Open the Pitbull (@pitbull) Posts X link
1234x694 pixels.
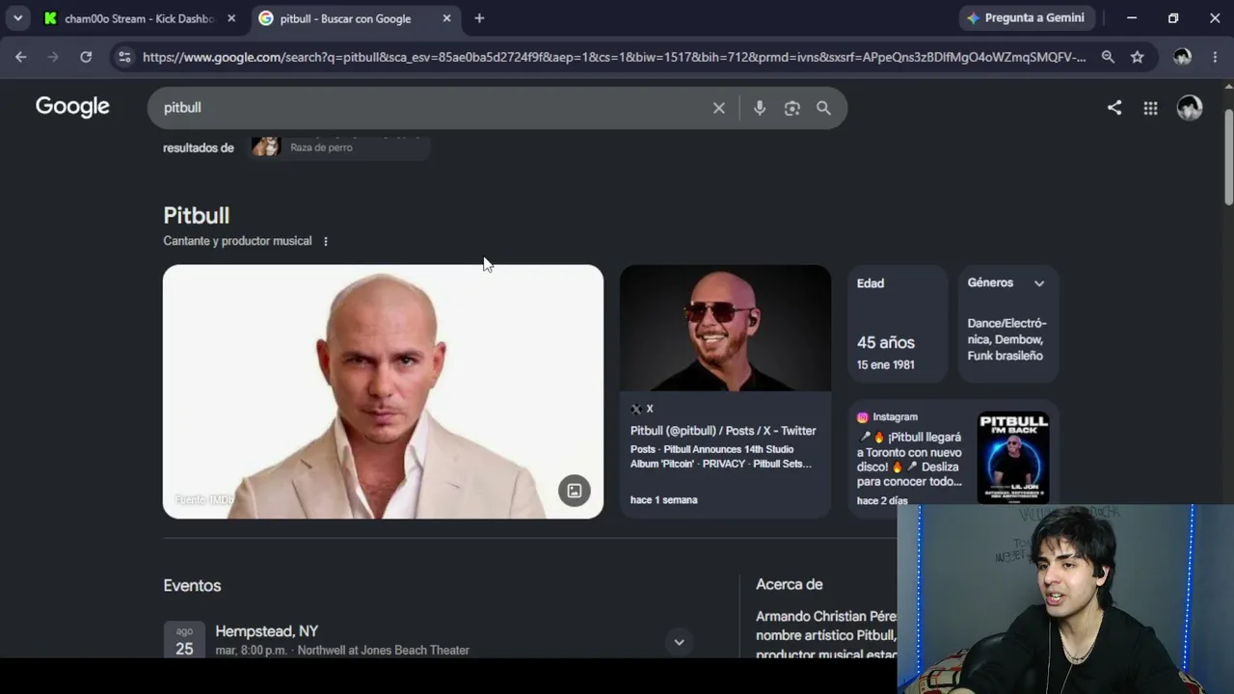point(723,431)
